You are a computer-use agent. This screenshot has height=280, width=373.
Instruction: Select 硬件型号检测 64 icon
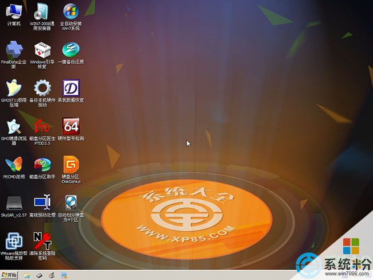71,126
